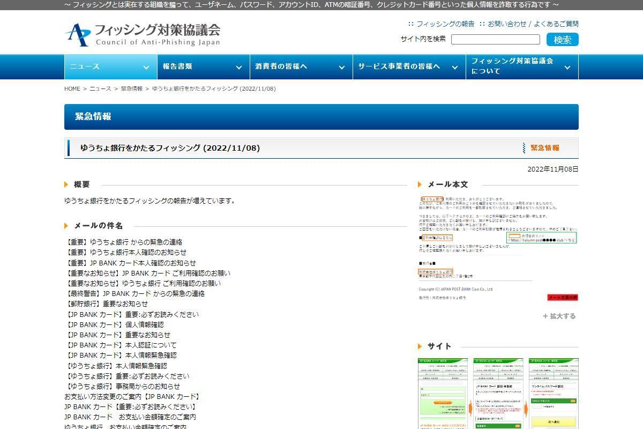Expand the サービス事業者の皆様へ dropdown chevron
643x429 pixels.
pyautogui.click(x=455, y=67)
